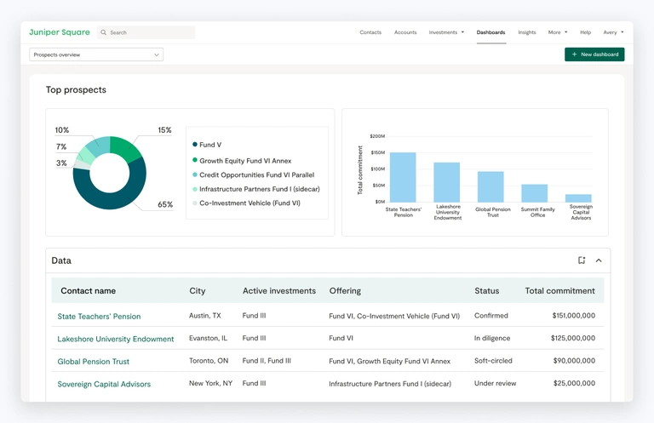Open the Contacts menu item

(370, 32)
